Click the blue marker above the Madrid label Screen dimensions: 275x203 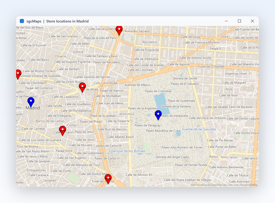point(31,102)
